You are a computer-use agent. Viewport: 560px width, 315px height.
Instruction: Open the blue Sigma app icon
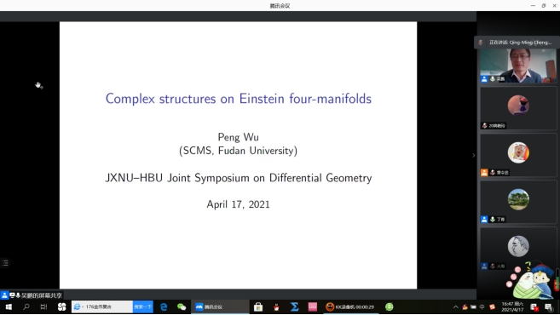coord(294,306)
